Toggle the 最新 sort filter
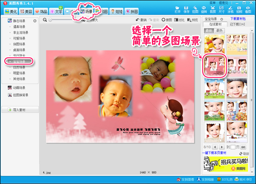The height and width of the screenshot is (184, 256). coord(209,30)
